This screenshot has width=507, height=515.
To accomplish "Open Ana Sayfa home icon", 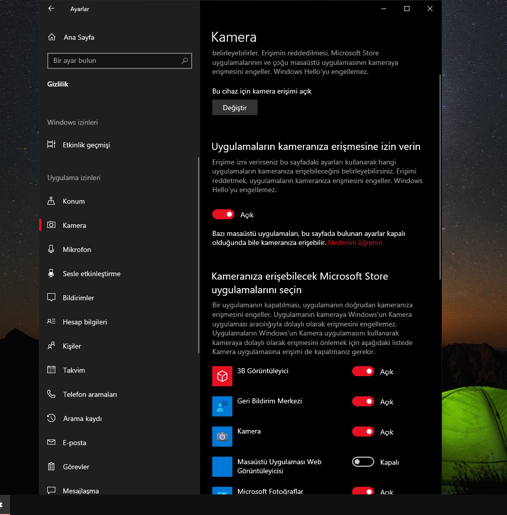I will coord(51,37).
